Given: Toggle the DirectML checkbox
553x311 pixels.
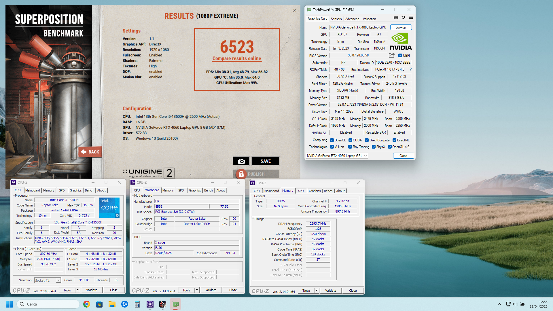Looking at the screenshot, I should (394, 140).
